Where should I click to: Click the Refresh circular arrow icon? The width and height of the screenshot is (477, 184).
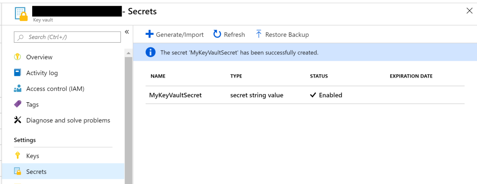pos(217,34)
